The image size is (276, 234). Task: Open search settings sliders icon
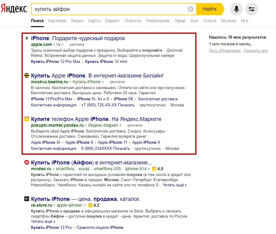click(x=251, y=9)
